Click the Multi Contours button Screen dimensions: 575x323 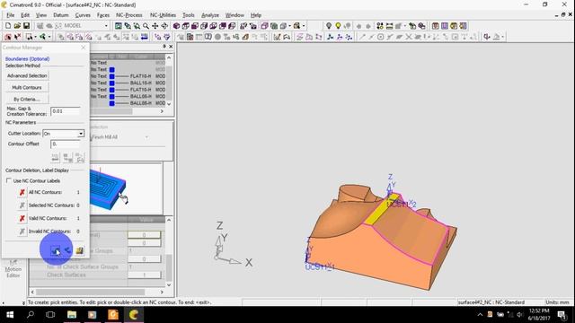(27, 88)
